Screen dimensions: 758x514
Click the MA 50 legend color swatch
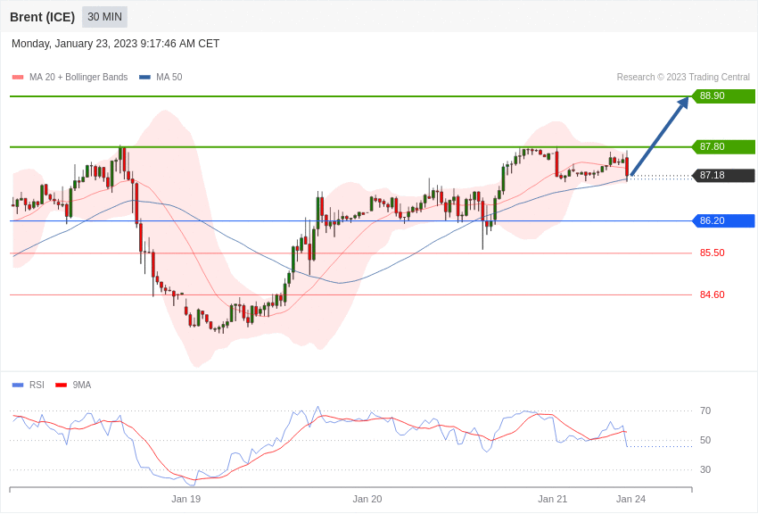pyautogui.click(x=145, y=78)
